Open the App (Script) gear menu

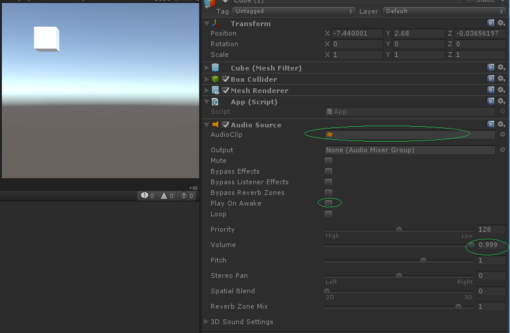[x=501, y=101]
